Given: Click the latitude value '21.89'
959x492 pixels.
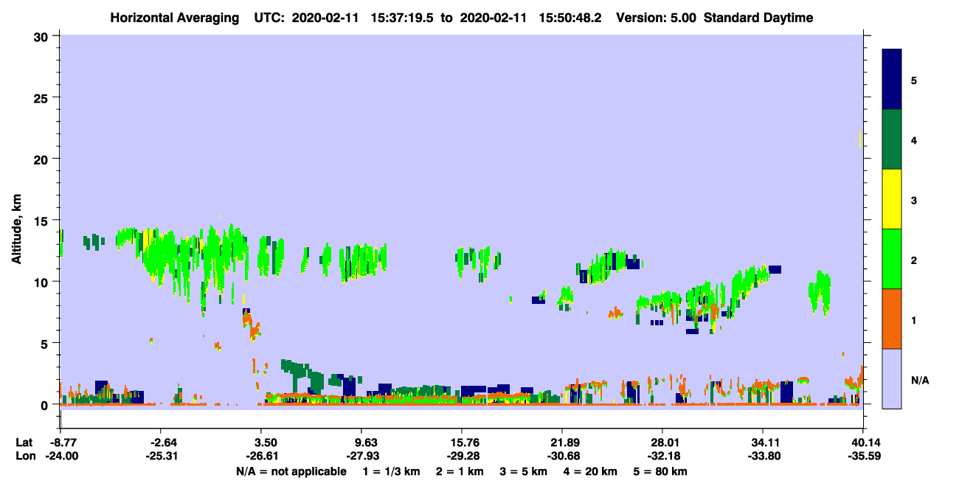Looking at the screenshot, I should [562, 443].
